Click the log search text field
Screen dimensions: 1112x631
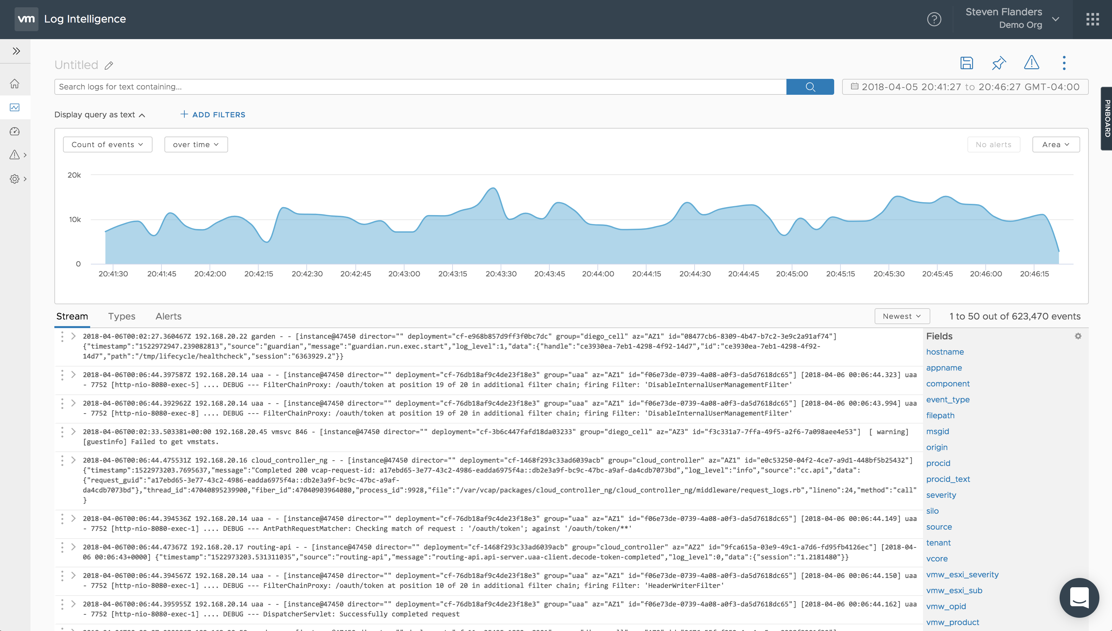coord(420,87)
